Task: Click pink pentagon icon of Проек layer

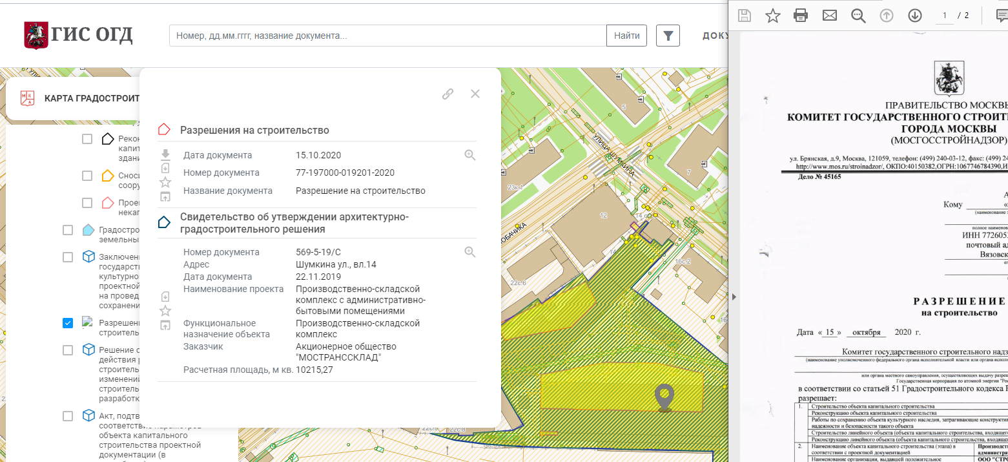Action: pos(108,203)
